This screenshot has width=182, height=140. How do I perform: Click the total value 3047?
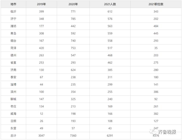point(41,136)
